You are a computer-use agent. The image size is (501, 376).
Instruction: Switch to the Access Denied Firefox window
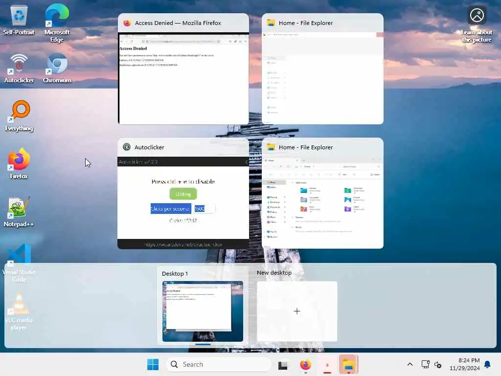183,69
